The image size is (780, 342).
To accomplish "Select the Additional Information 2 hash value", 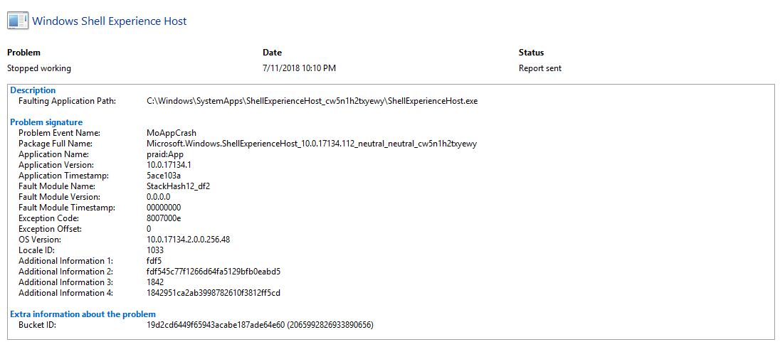I will (x=214, y=272).
